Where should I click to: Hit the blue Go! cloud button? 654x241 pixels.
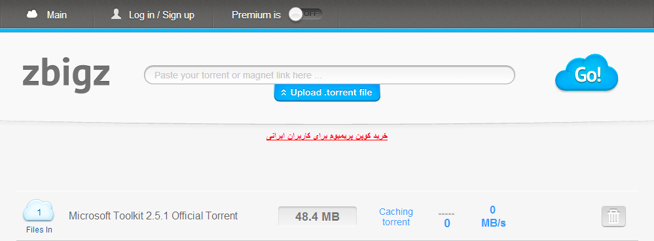587,73
